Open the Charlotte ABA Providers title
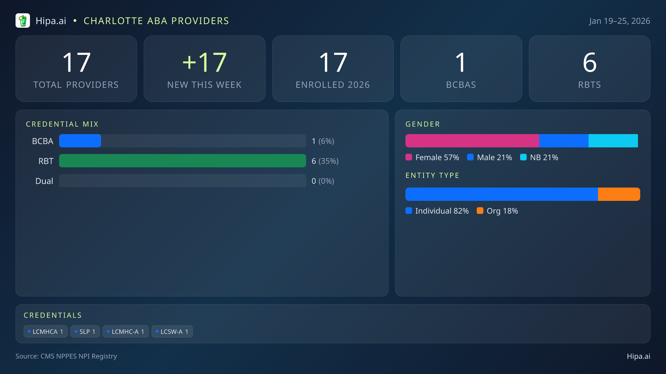Viewport: 666px width, 374px height. [x=156, y=21]
